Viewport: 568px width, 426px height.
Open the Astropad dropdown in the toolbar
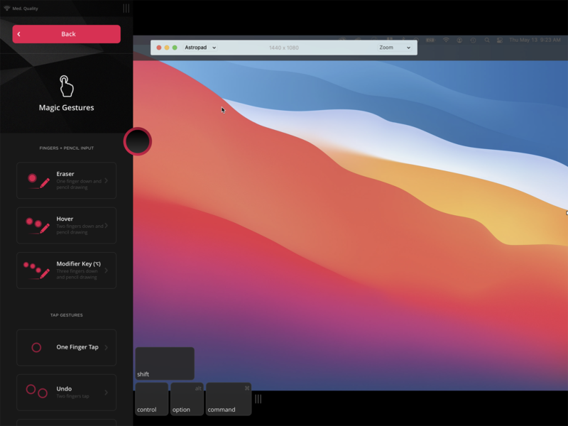[200, 48]
